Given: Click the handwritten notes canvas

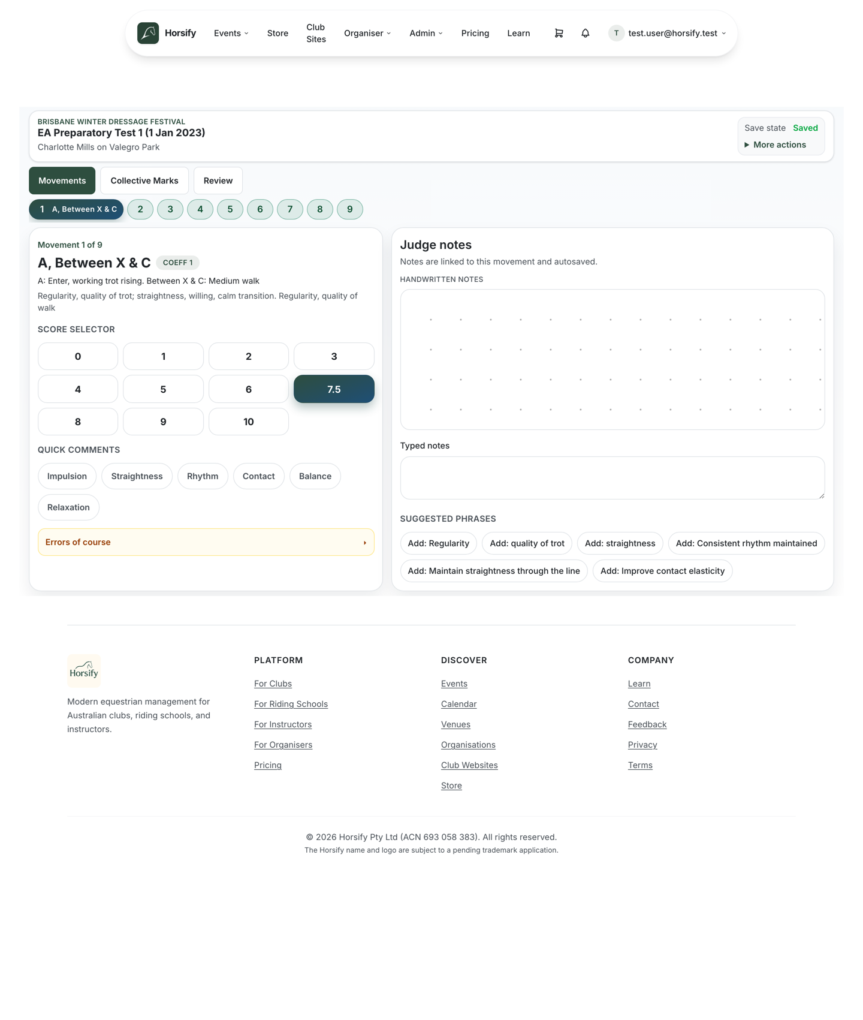Looking at the screenshot, I should click(x=612, y=360).
